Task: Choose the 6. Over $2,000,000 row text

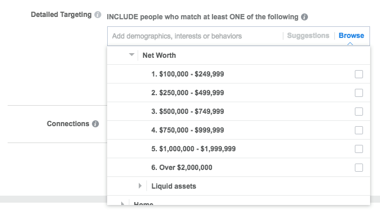Action: click(182, 168)
